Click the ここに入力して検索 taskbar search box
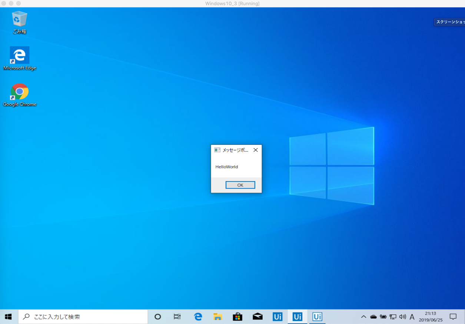This screenshot has height=324, width=465. [83, 317]
